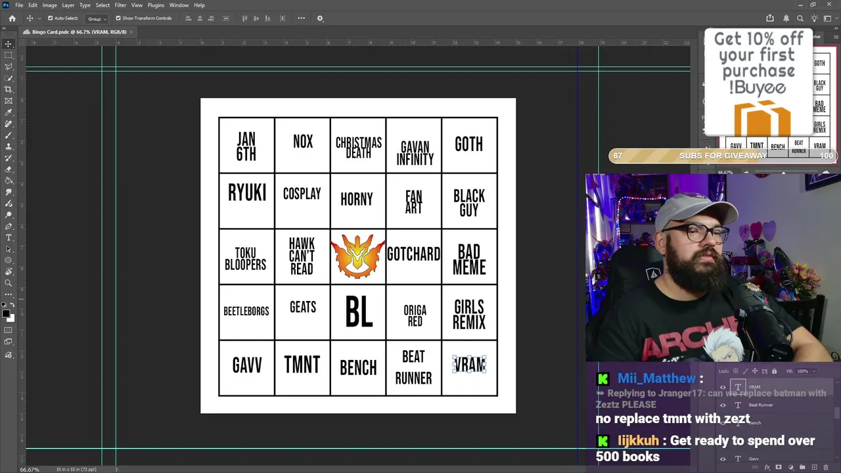
Task: Open the Move tool preset dropdown arrow
Action: coord(38,18)
